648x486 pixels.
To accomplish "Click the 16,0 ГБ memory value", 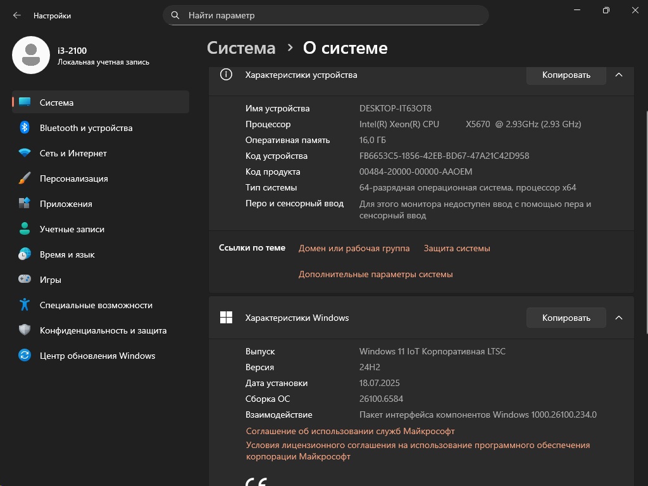I will [x=372, y=140].
